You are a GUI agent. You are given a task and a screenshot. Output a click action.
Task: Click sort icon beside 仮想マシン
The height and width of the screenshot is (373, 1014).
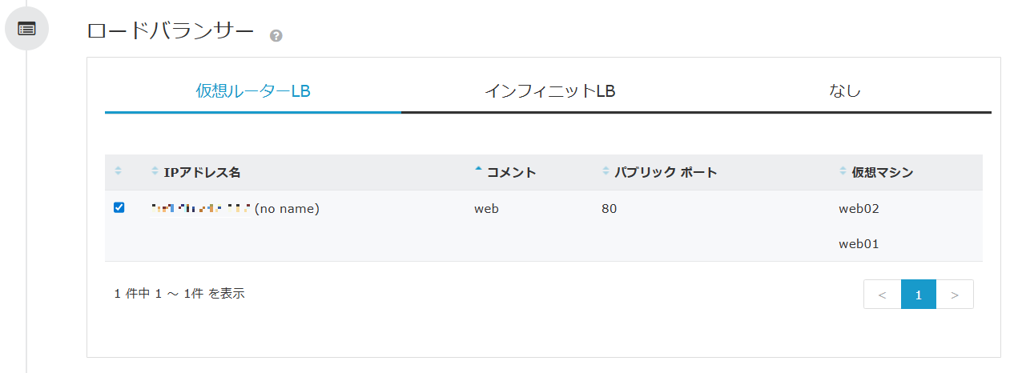pos(843,171)
